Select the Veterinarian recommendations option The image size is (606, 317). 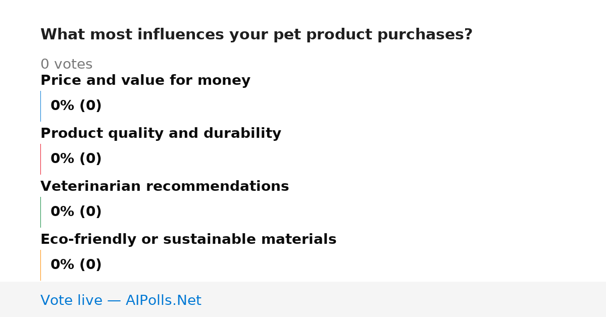tap(165, 187)
